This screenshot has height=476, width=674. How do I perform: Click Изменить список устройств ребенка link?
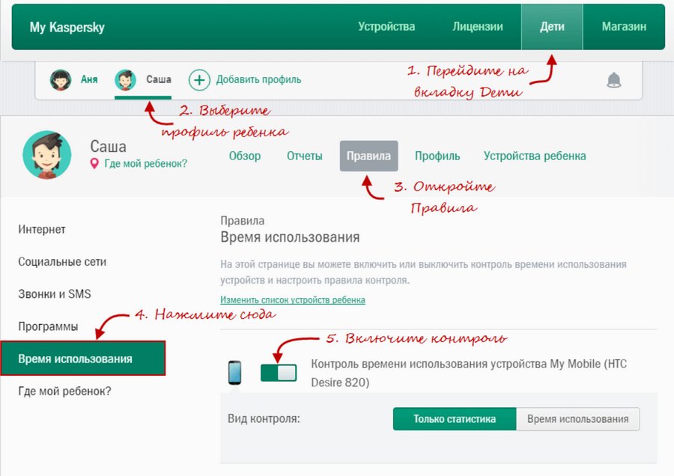coord(293,300)
